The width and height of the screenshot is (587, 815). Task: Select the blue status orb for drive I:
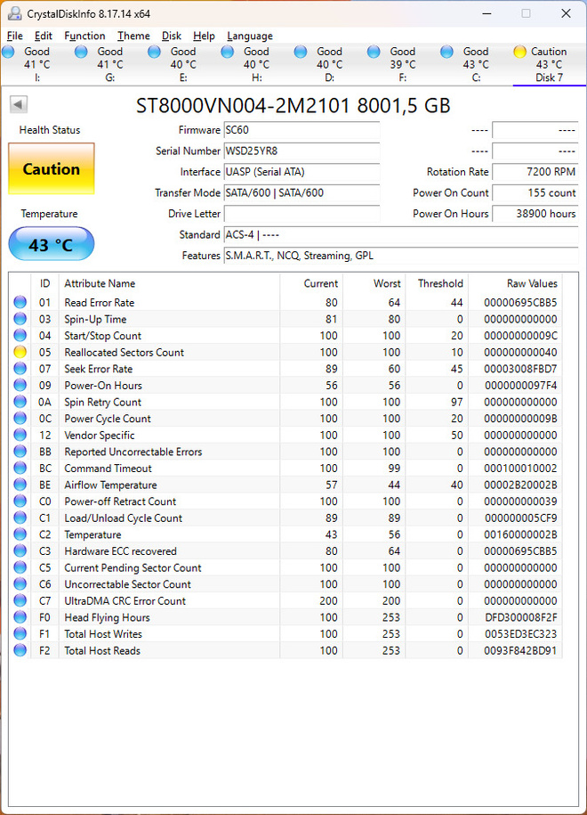click(x=8, y=52)
